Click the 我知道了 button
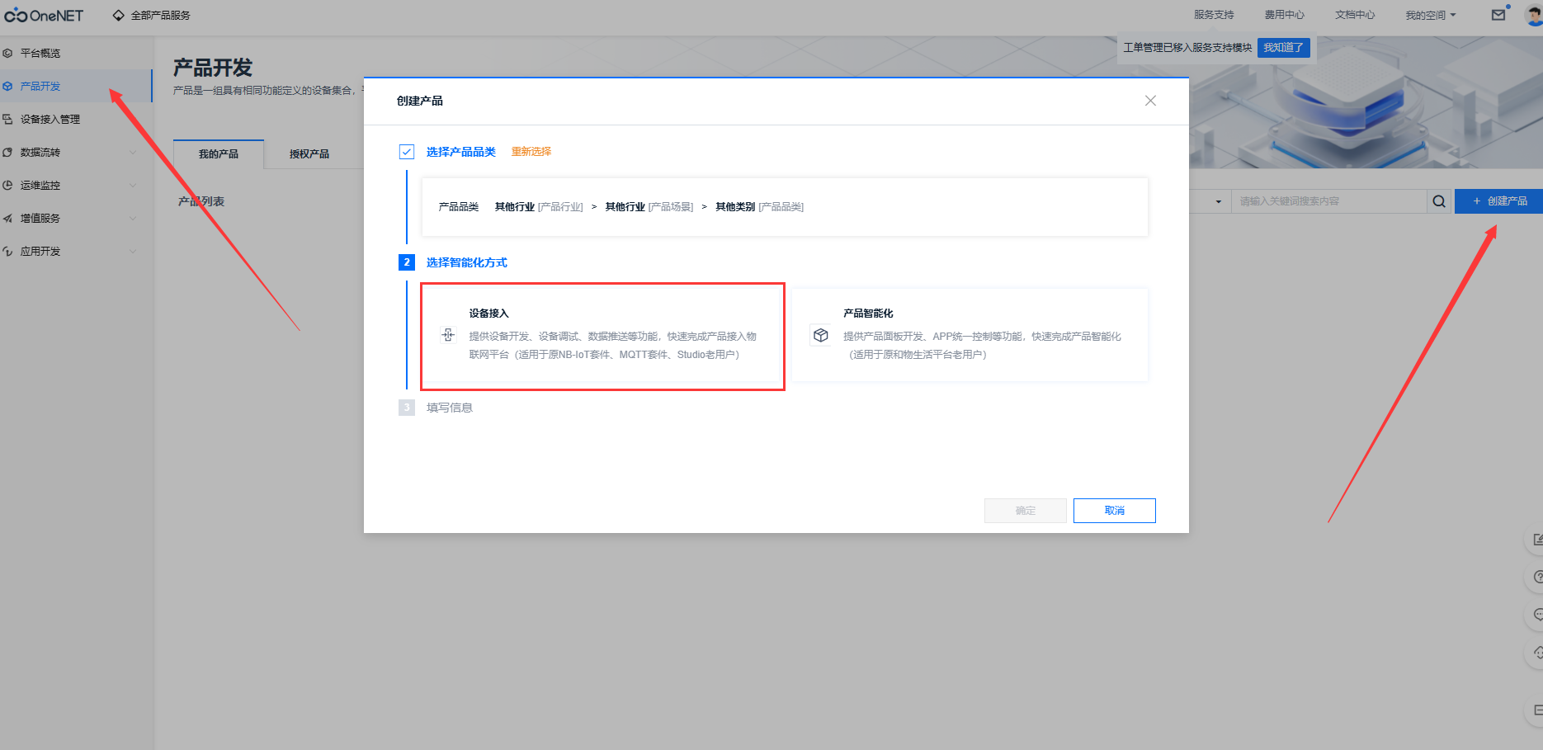Screen dimensions: 1543x750 [1283, 48]
